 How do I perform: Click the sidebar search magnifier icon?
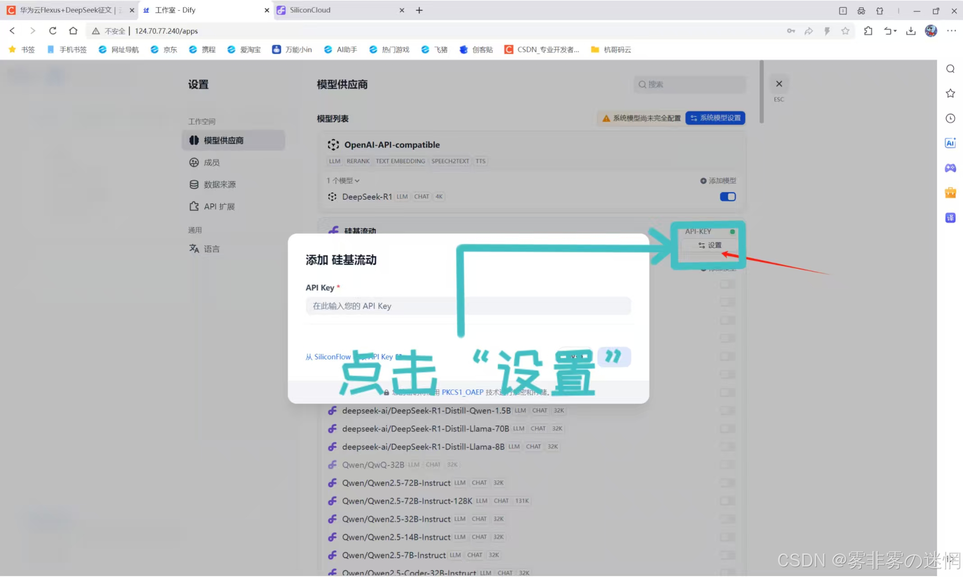coord(950,69)
